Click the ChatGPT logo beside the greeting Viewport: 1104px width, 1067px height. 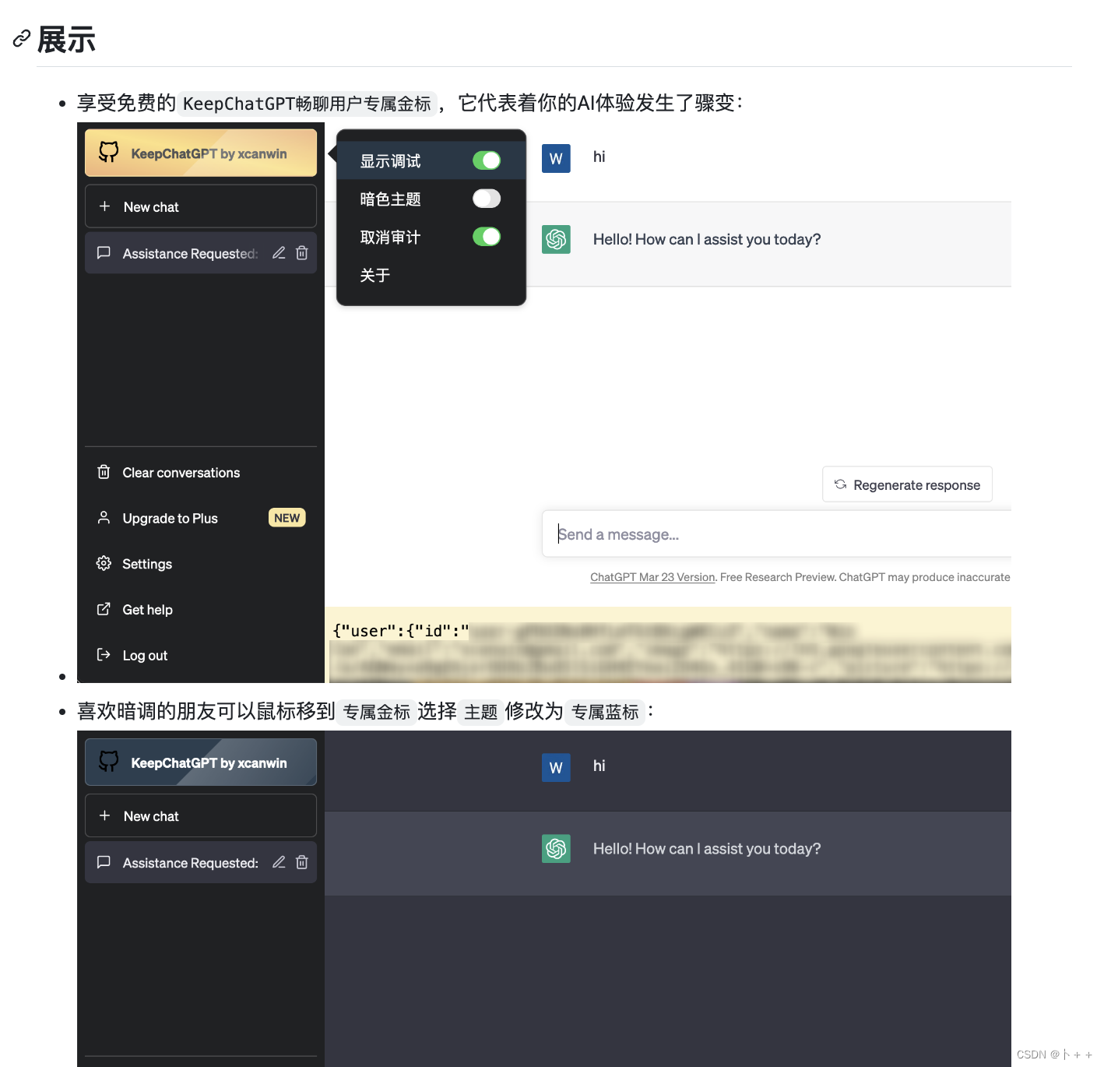(556, 239)
